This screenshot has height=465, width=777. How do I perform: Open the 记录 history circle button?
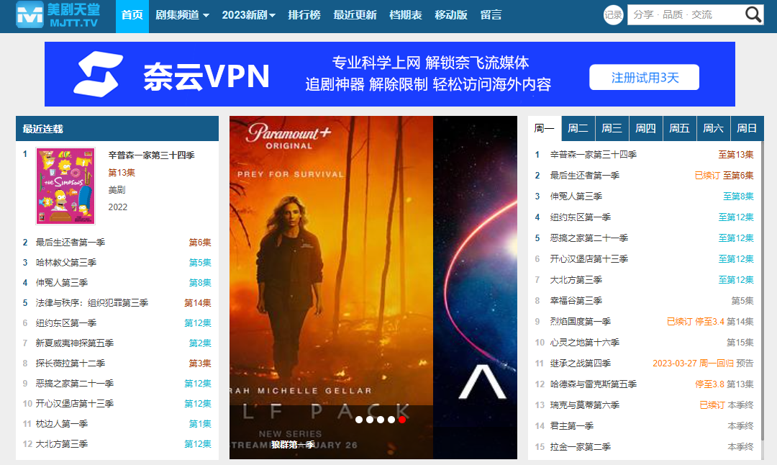point(613,15)
